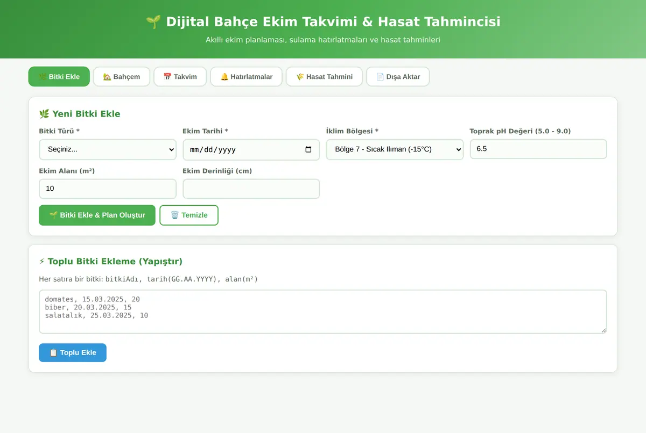Viewport: 646px width, 433px height.
Task: Click the page title Dijital Bahçe Ekim Takvimi
Action: [323, 21]
